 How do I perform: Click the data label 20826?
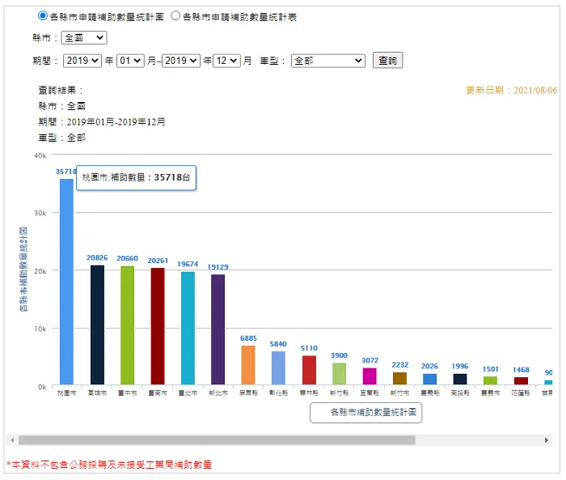(97, 257)
